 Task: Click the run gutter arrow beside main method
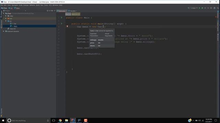62,24
